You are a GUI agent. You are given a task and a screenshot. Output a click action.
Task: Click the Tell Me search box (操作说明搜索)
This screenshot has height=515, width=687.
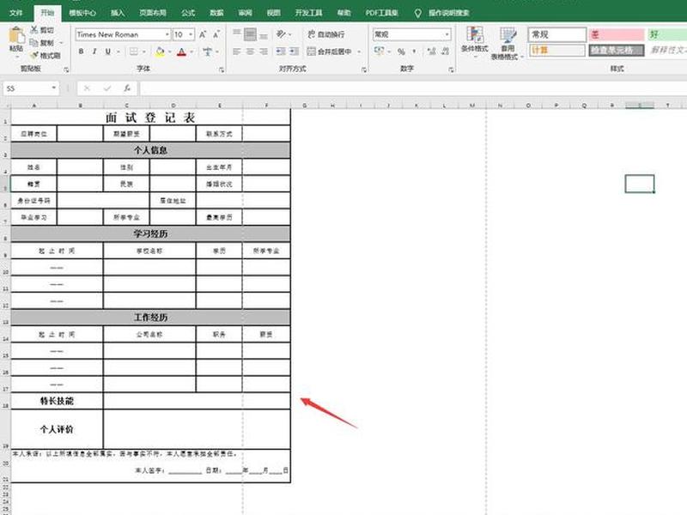click(x=442, y=13)
